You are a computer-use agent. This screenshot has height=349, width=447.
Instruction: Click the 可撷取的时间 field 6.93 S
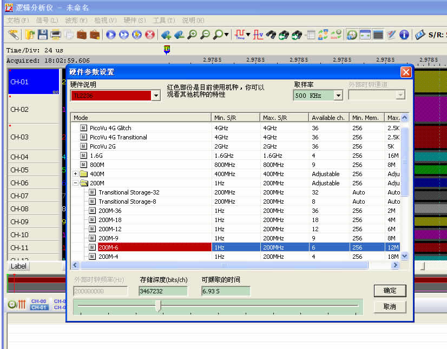click(226, 291)
